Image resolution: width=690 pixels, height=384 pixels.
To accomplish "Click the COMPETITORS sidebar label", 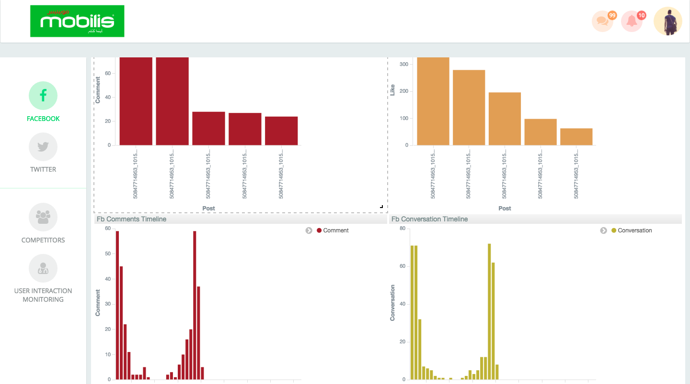I will [x=43, y=240].
